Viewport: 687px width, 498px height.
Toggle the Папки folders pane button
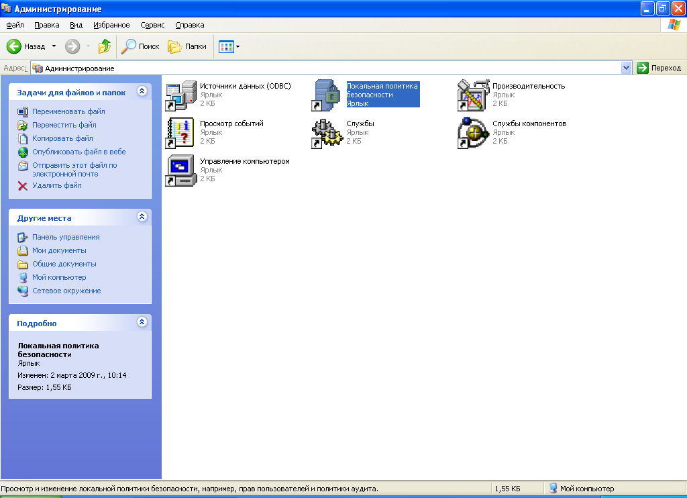tap(187, 46)
